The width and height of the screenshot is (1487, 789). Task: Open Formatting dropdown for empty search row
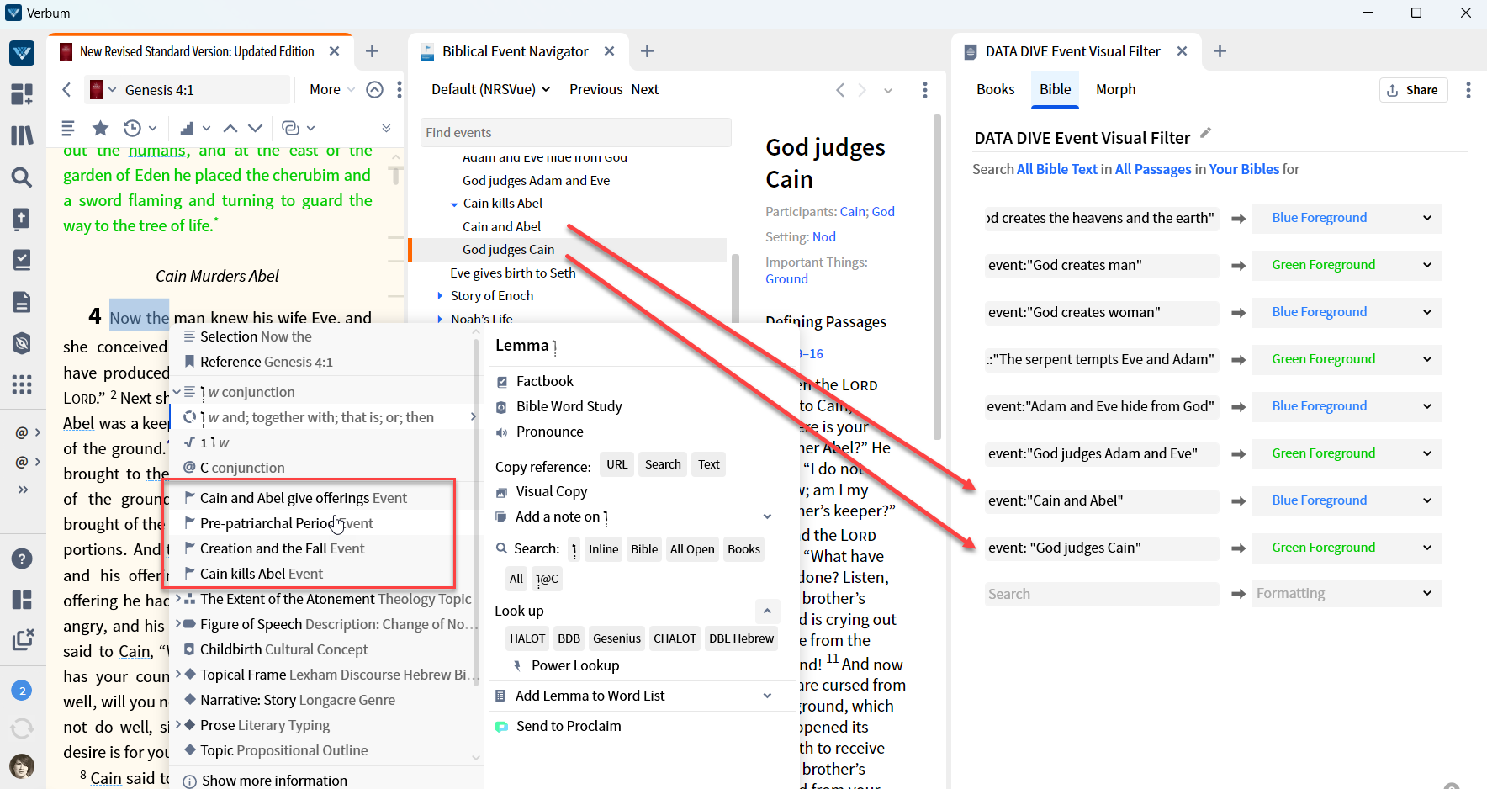point(1347,593)
